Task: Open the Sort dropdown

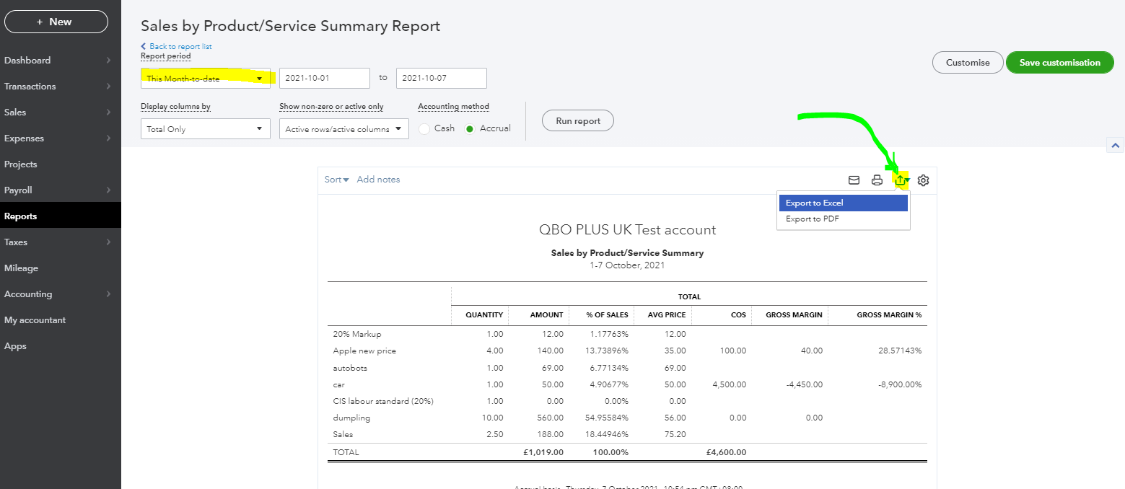Action: (336, 180)
